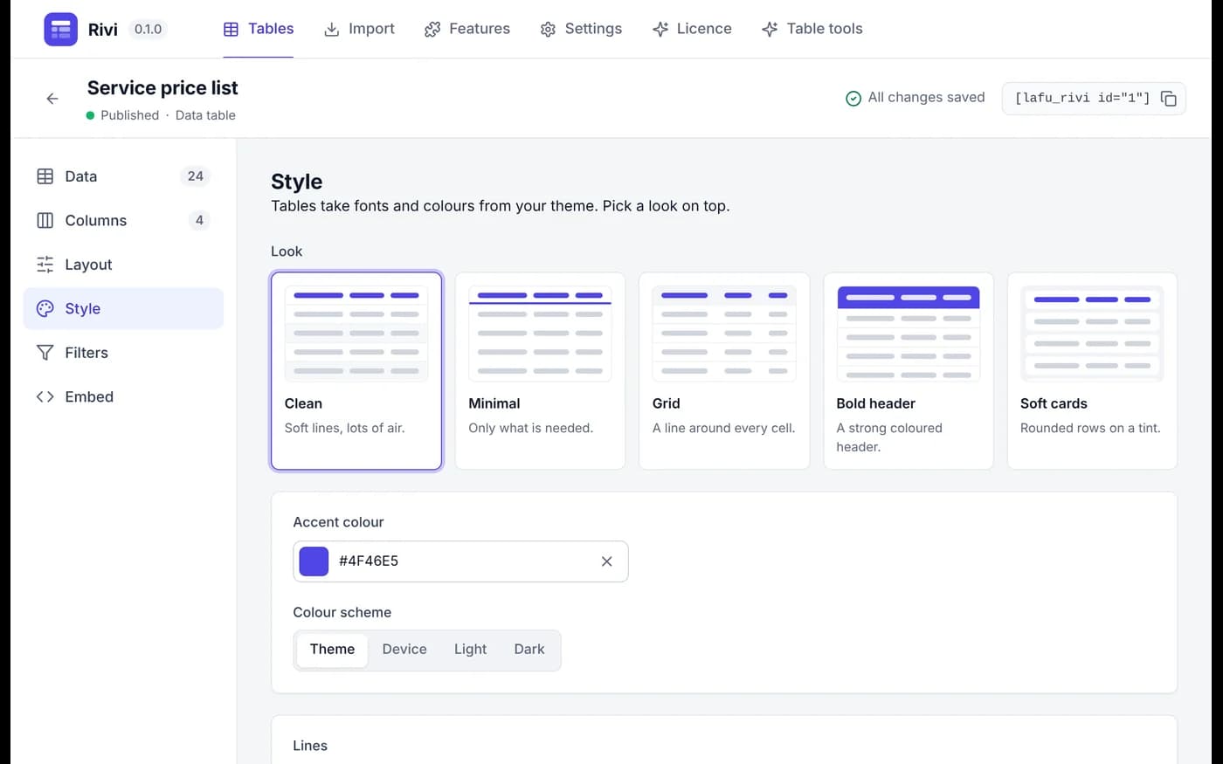
Task: Click the 0.1.0 version badge
Action: (148, 29)
